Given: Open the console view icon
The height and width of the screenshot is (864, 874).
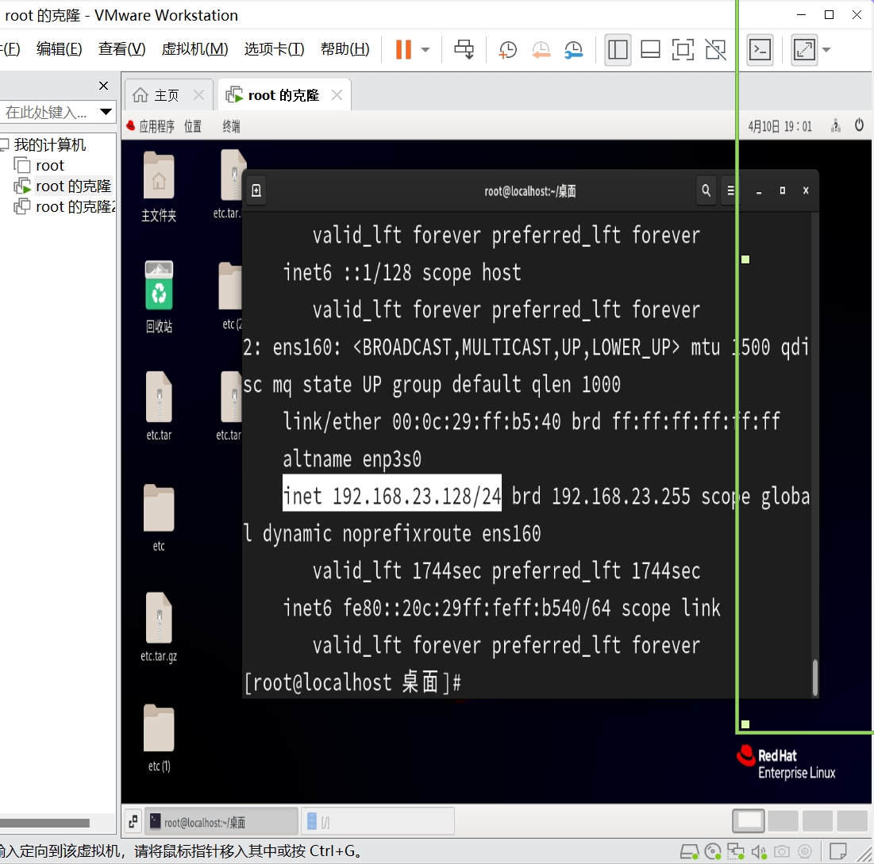Looking at the screenshot, I should [760, 49].
